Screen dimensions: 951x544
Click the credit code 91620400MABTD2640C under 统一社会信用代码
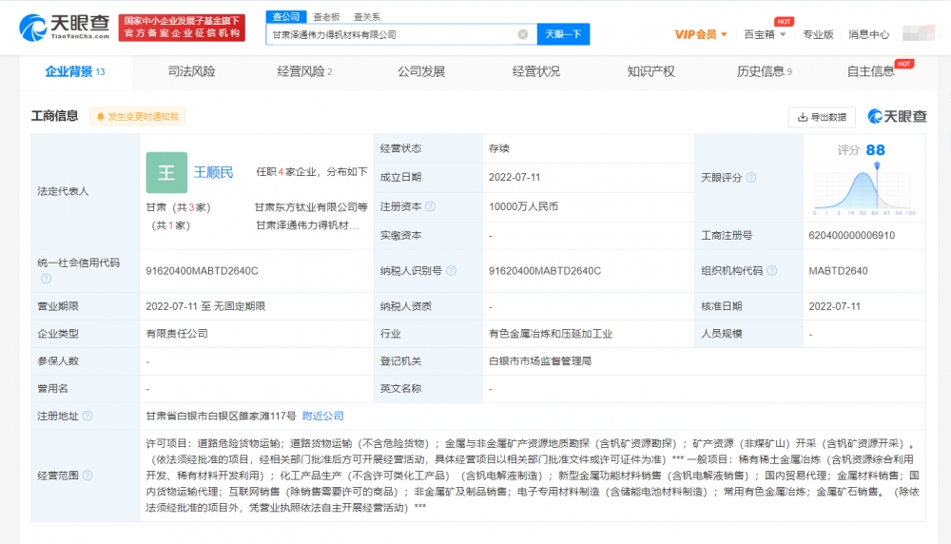(x=202, y=271)
